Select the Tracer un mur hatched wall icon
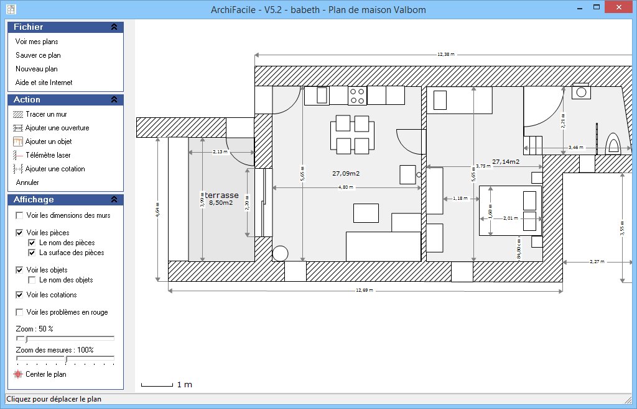 18,115
